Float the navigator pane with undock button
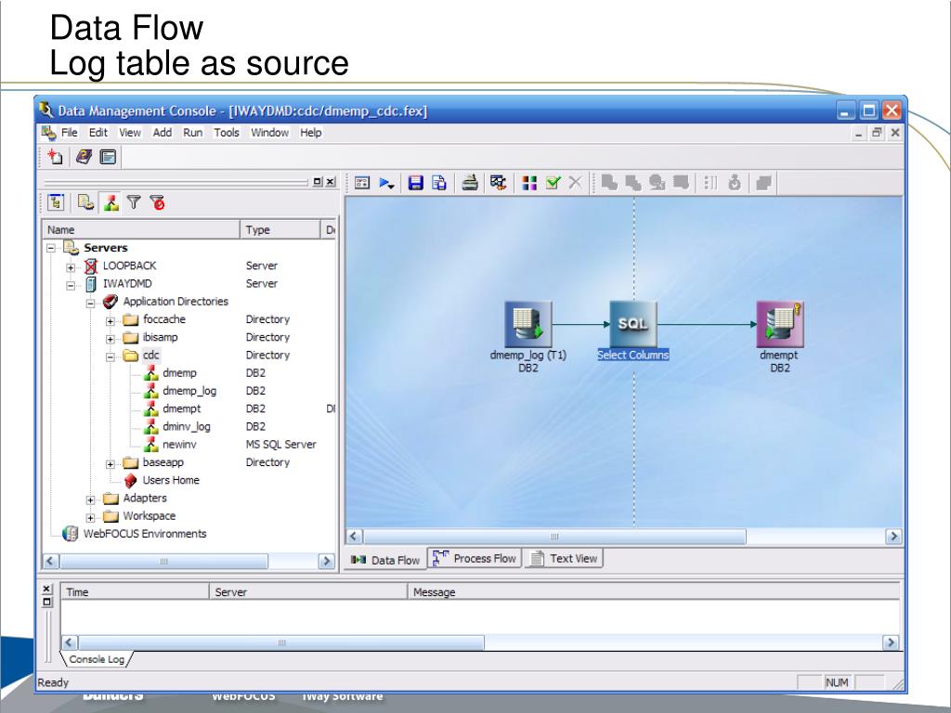 click(318, 181)
